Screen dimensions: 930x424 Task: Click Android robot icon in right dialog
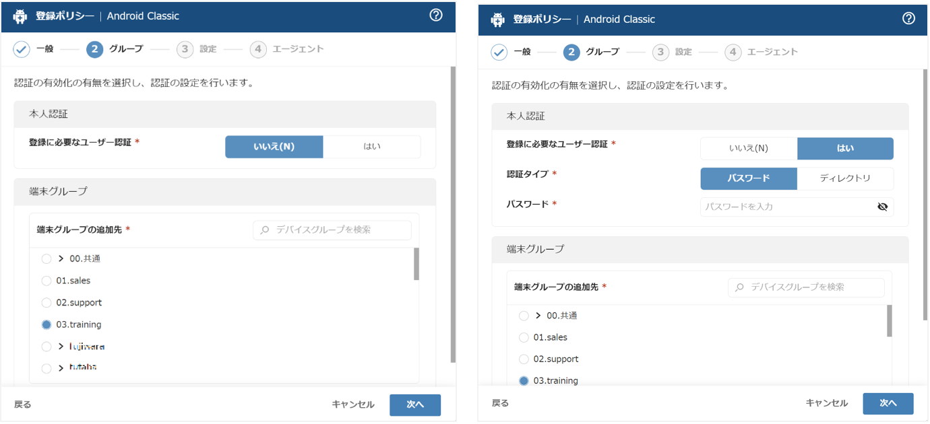(497, 20)
